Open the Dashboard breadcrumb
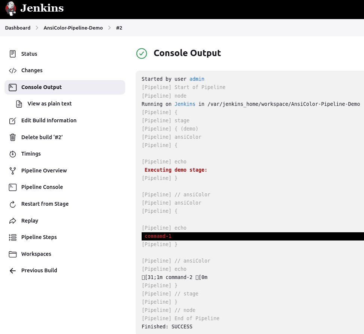This screenshot has width=364, height=334. 18,28
